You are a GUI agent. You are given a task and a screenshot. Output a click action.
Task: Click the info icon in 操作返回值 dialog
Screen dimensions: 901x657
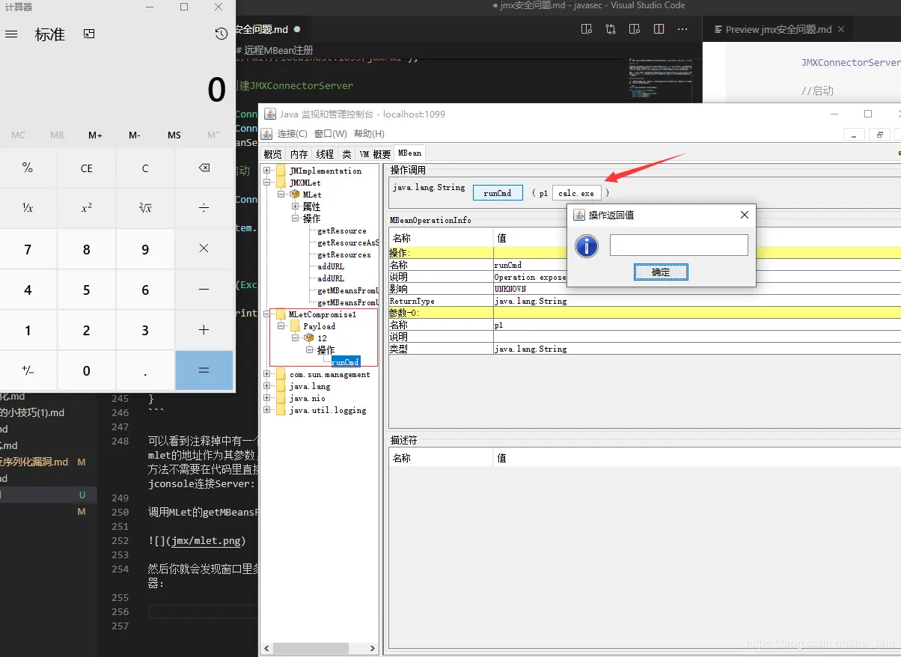coord(586,245)
